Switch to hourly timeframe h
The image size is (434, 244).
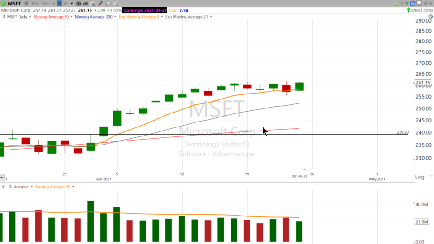click(x=54, y=4)
